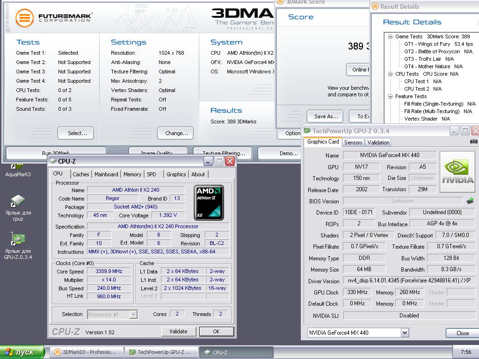Viewport: 479px width, 359px height.
Task: Select GT1 - Wings of Fury row
Action: click(438, 44)
